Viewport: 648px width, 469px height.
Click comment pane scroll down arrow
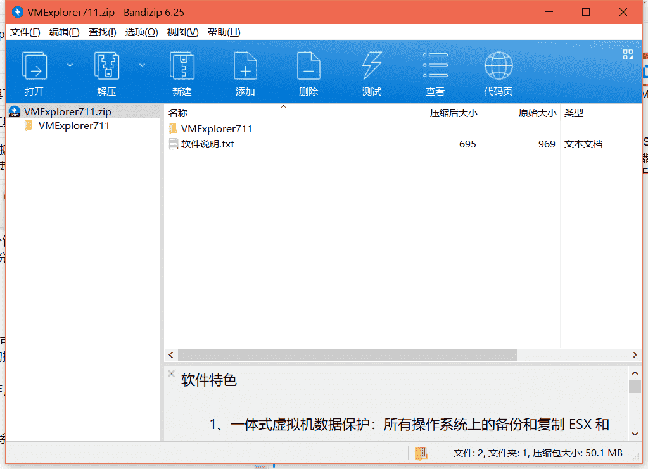(635, 434)
